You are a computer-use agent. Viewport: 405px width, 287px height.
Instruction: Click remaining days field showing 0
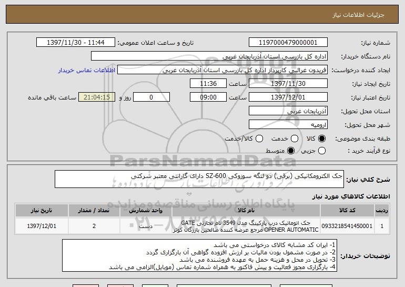(151, 97)
